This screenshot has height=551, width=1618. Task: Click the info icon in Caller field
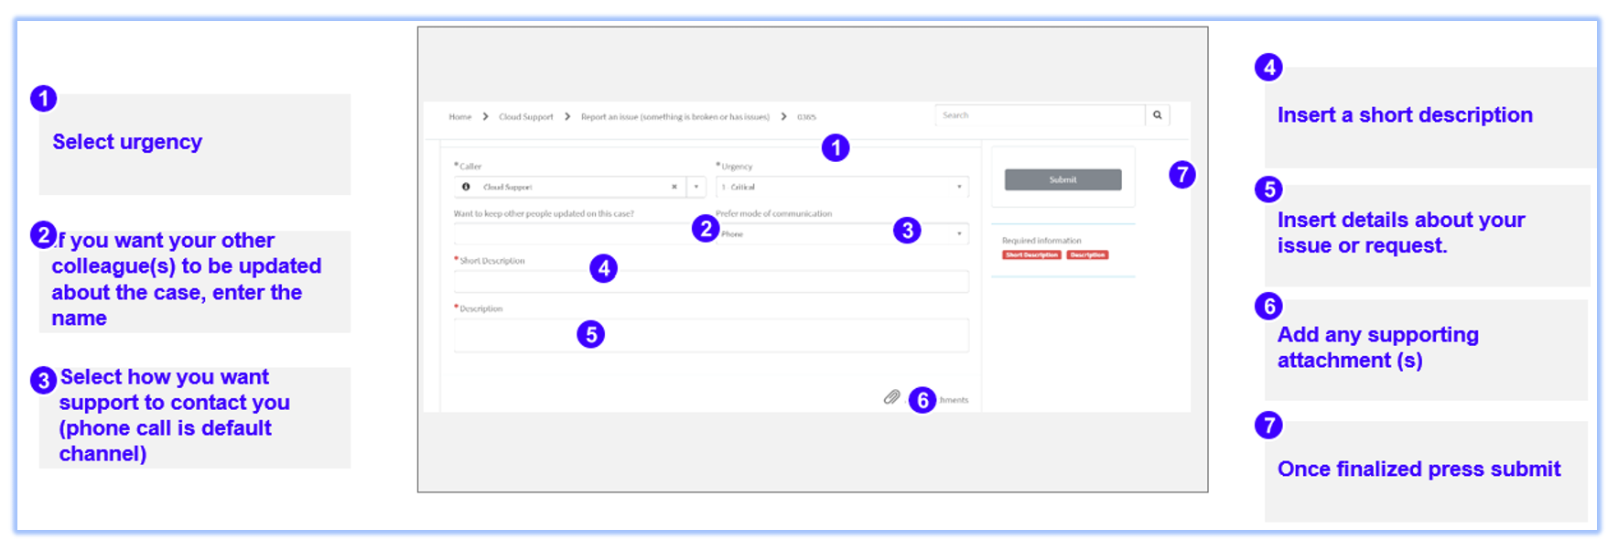pos(466,187)
